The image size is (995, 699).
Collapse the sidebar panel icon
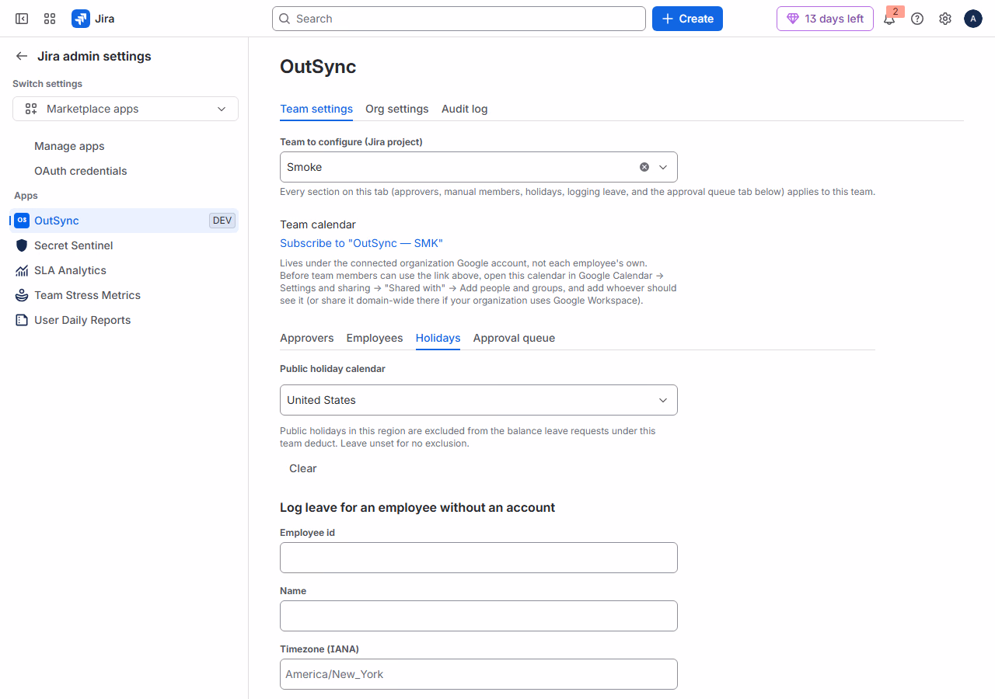point(22,19)
